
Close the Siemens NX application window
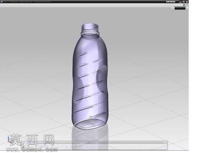(187, 2)
